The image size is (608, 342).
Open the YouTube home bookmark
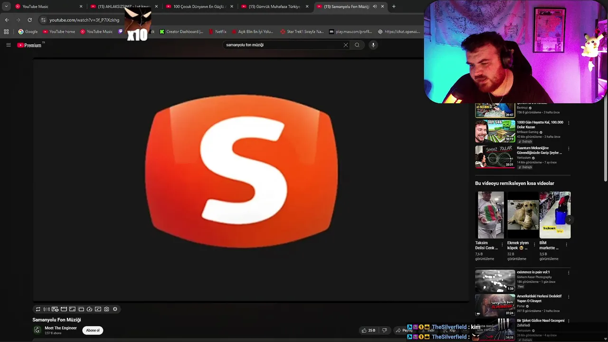[59, 32]
